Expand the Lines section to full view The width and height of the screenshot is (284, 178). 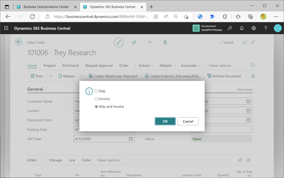click(x=248, y=160)
